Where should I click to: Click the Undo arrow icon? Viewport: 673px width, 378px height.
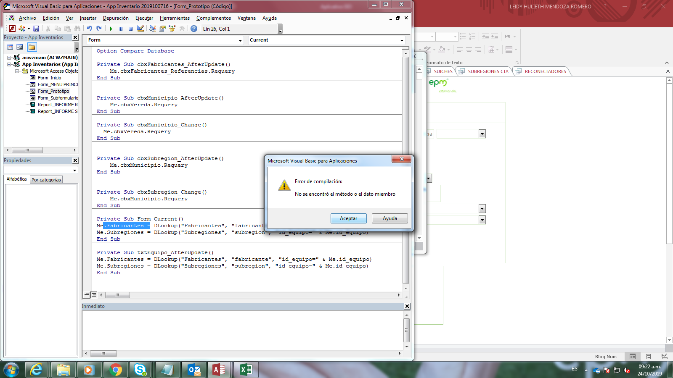coord(89,29)
